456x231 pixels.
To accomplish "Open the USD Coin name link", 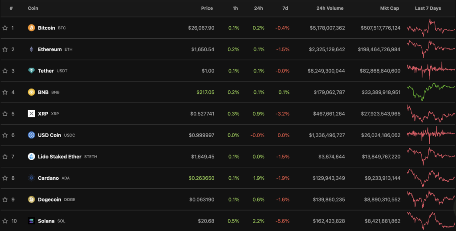I will coord(49,135).
